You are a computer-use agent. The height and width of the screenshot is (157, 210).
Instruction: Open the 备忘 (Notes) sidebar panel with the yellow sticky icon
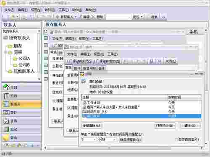coord(21,138)
